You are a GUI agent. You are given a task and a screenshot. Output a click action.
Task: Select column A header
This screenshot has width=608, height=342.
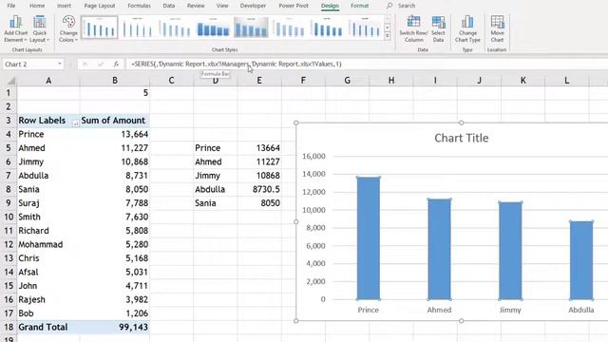pyautogui.click(x=48, y=80)
